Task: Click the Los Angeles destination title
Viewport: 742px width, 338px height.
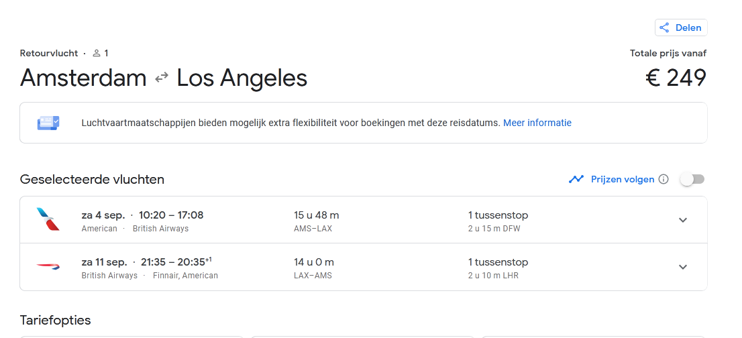Action: click(242, 78)
